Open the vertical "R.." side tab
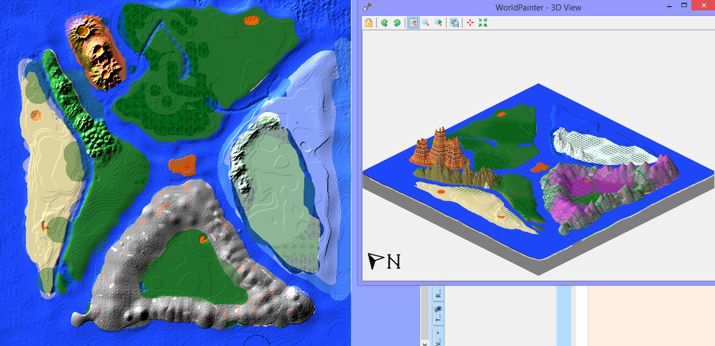Screen dimensions: 715x346 pyautogui.click(x=439, y=294)
